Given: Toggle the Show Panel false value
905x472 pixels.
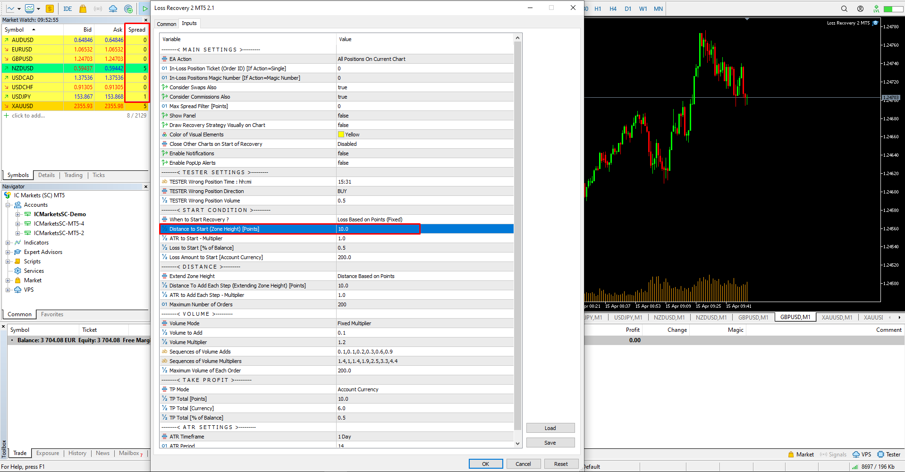Looking at the screenshot, I should pos(425,116).
